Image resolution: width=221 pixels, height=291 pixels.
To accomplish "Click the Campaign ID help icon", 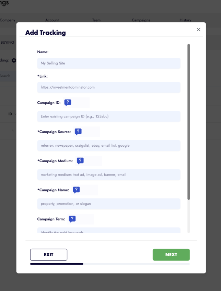I will 68,102.
